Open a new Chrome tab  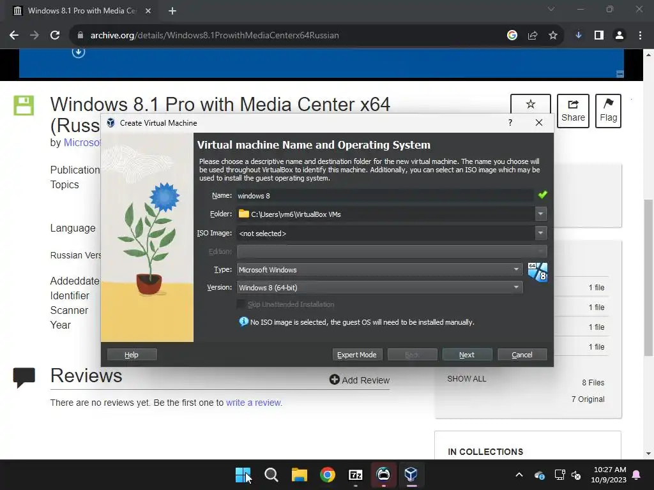(x=172, y=11)
